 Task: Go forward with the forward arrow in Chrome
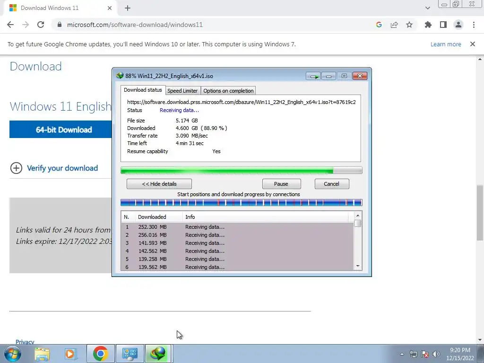26,25
